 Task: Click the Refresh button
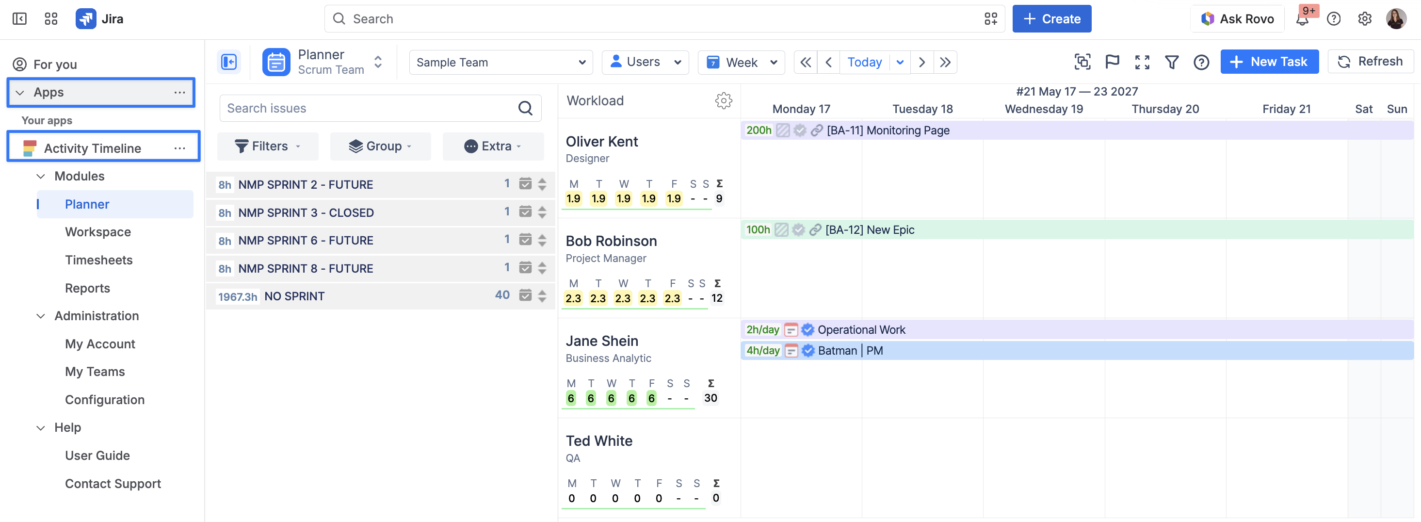pos(1370,61)
